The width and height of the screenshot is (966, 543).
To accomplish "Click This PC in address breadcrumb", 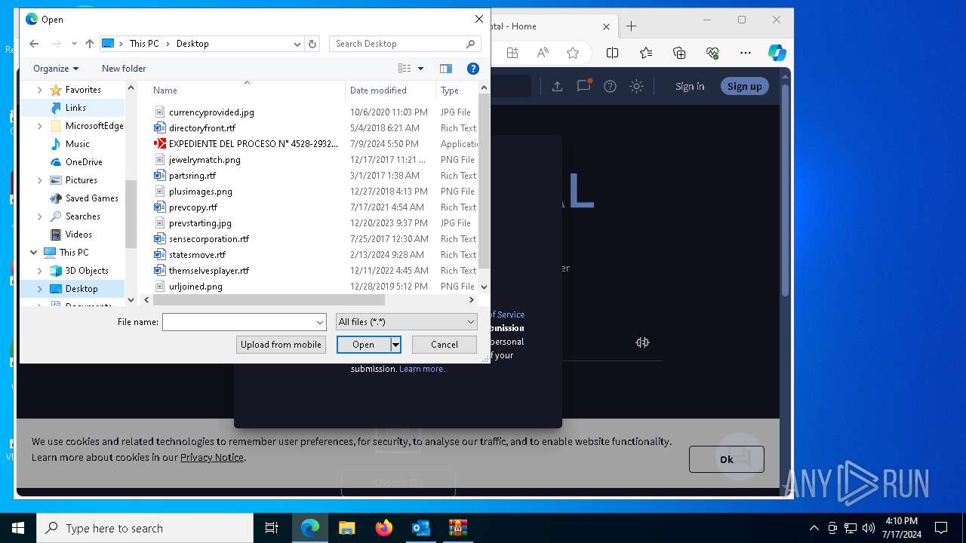I will point(144,44).
